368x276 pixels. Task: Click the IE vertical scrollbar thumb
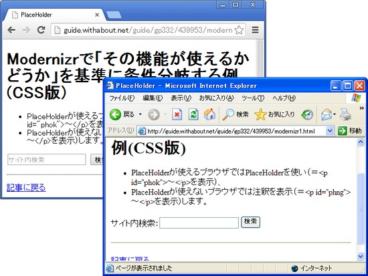[x=361, y=209]
